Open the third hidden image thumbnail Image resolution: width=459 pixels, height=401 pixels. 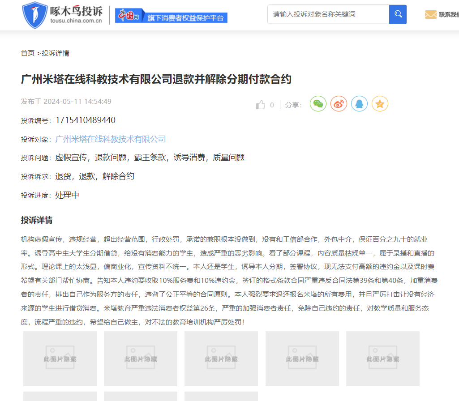tap(221, 358)
